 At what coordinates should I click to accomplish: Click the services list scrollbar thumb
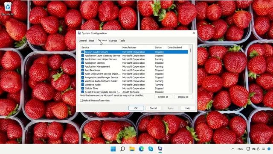point(190,50)
